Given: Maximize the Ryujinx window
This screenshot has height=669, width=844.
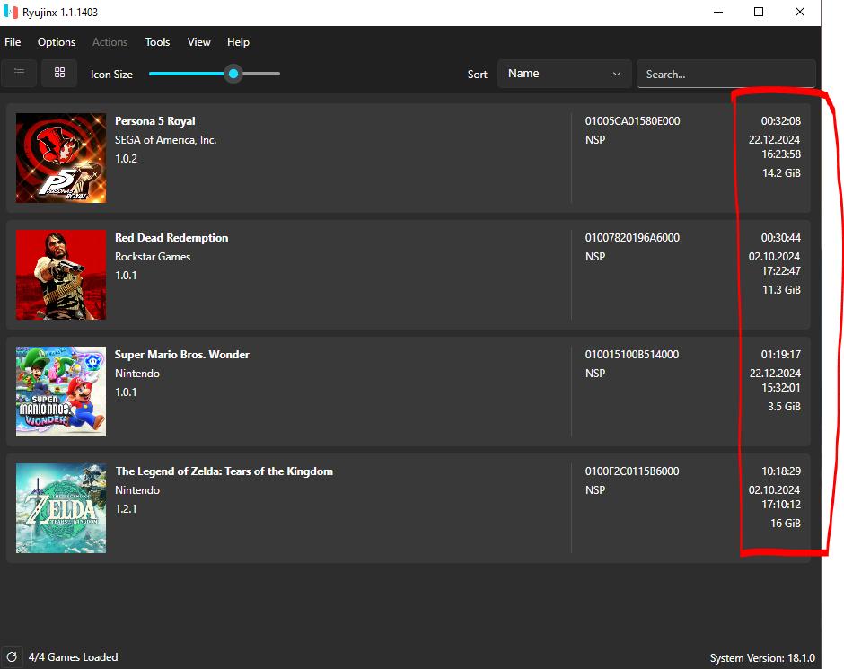Looking at the screenshot, I should pos(759,12).
